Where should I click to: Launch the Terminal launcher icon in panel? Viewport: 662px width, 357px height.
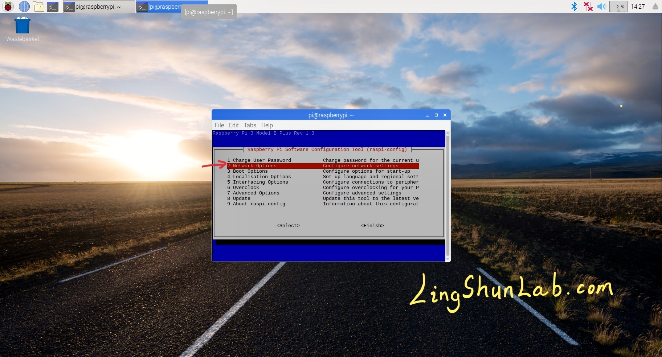53,7
